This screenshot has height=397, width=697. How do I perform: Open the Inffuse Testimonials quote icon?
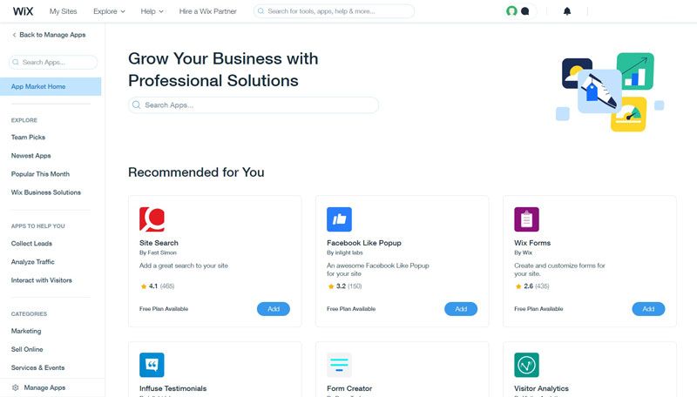[x=152, y=365]
